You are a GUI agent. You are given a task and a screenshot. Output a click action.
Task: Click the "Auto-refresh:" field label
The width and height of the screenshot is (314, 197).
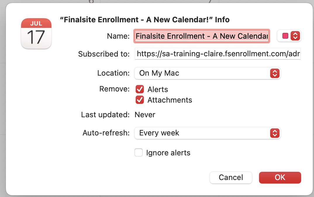(106, 133)
